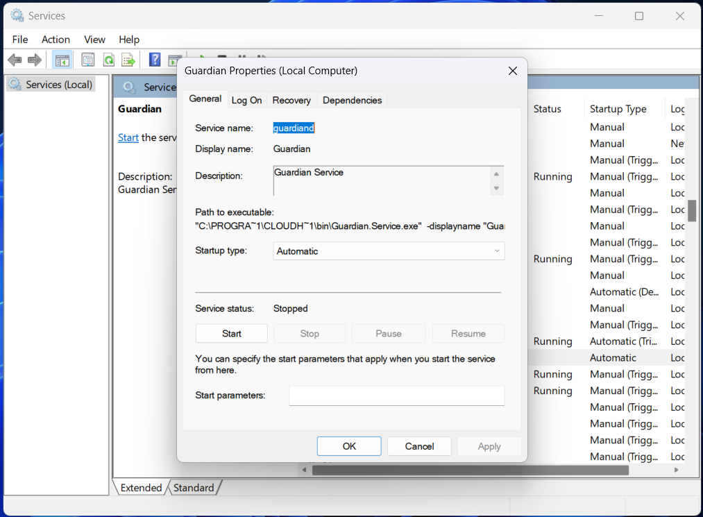This screenshot has width=703, height=517.
Task: Click the Refresh toolbar icon
Action: 109,60
